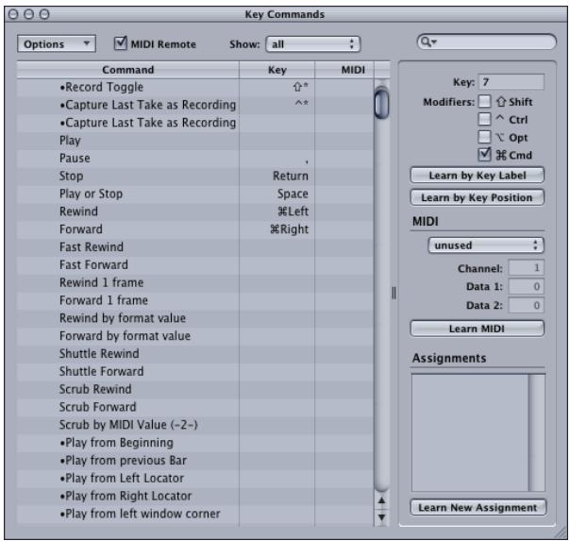570x541 pixels.
Task: Click the Return key assignment cell
Action: [x=277, y=176]
